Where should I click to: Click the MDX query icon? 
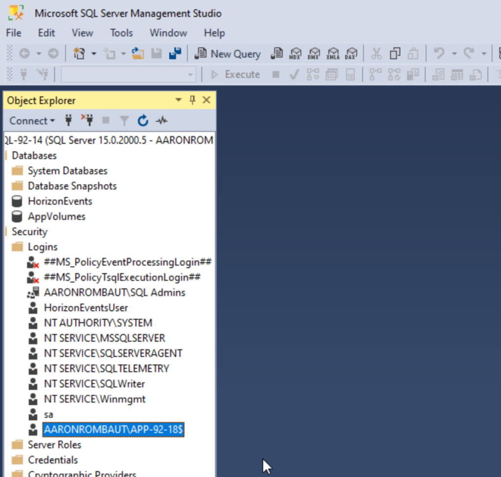296,54
